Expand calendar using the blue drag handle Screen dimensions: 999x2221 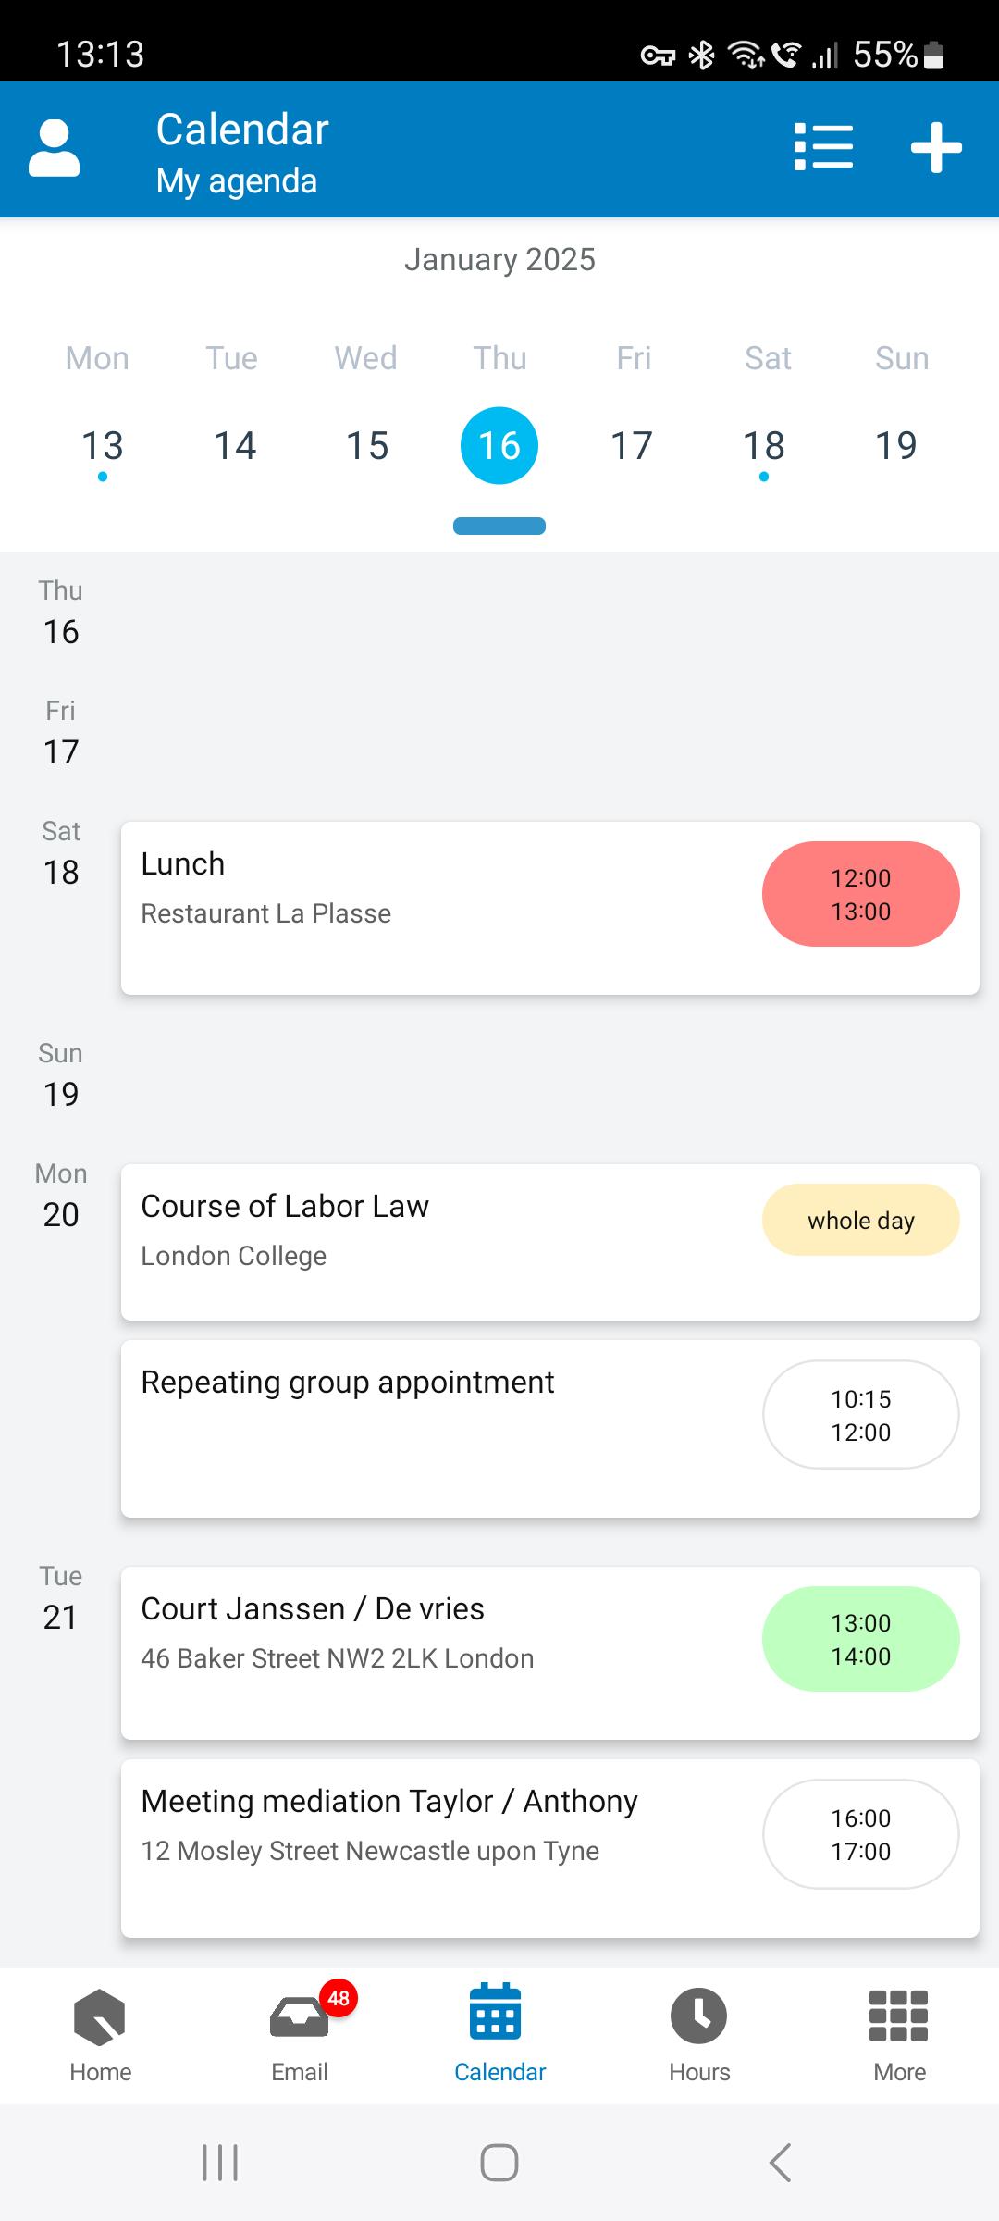coord(499,527)
